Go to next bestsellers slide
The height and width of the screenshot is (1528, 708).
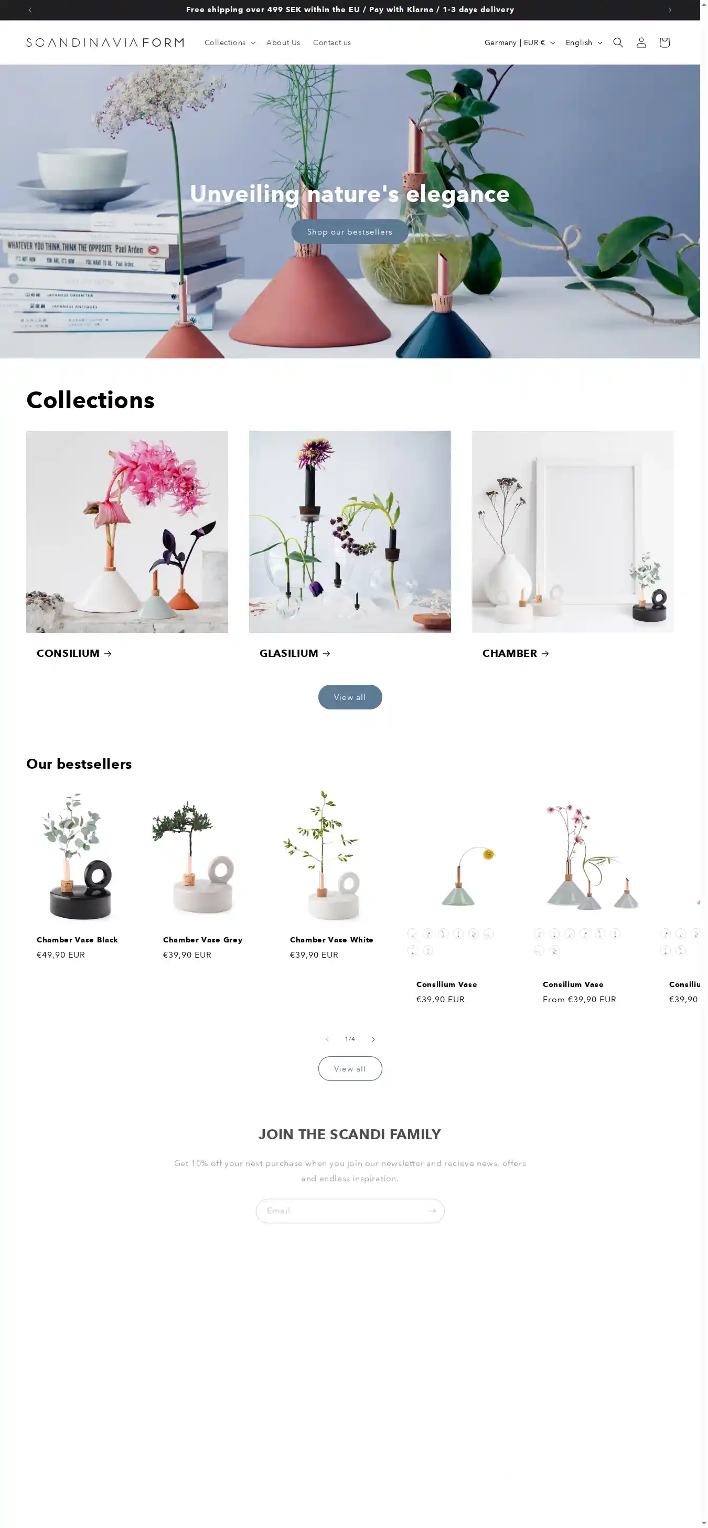pos(373,1039)
